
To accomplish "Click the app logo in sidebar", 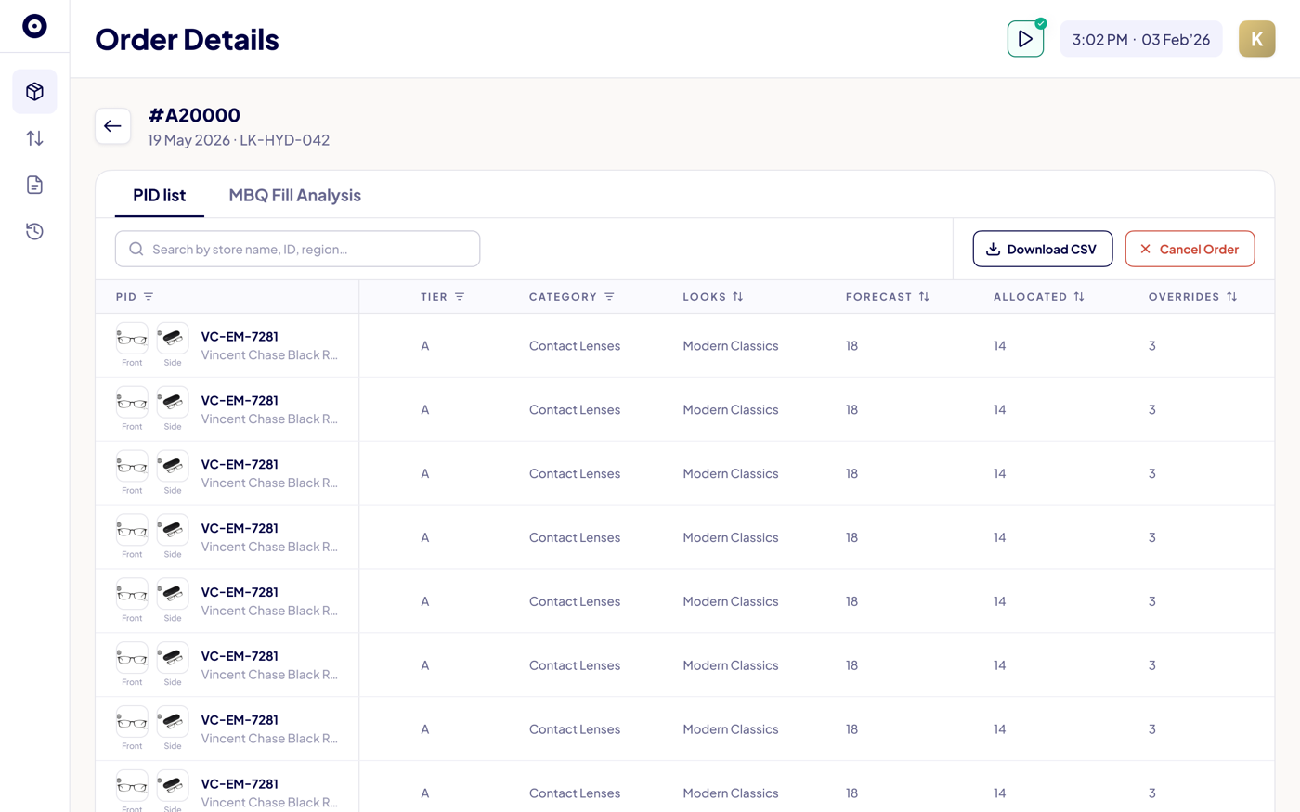I will [x=34, y=26].
